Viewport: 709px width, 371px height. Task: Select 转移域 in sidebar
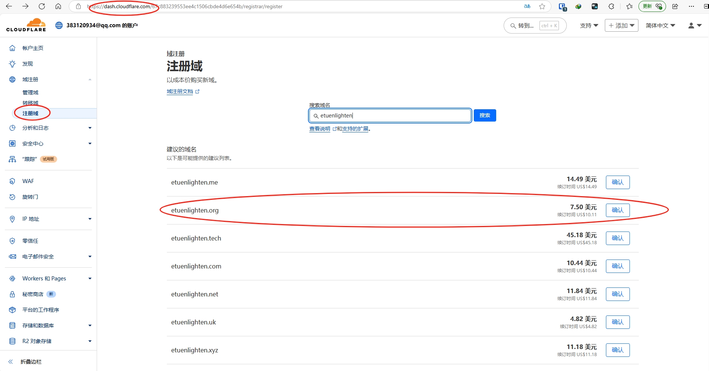(30, 103)
